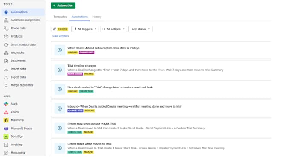Open the Asana app icon

[x=6, y=112]
